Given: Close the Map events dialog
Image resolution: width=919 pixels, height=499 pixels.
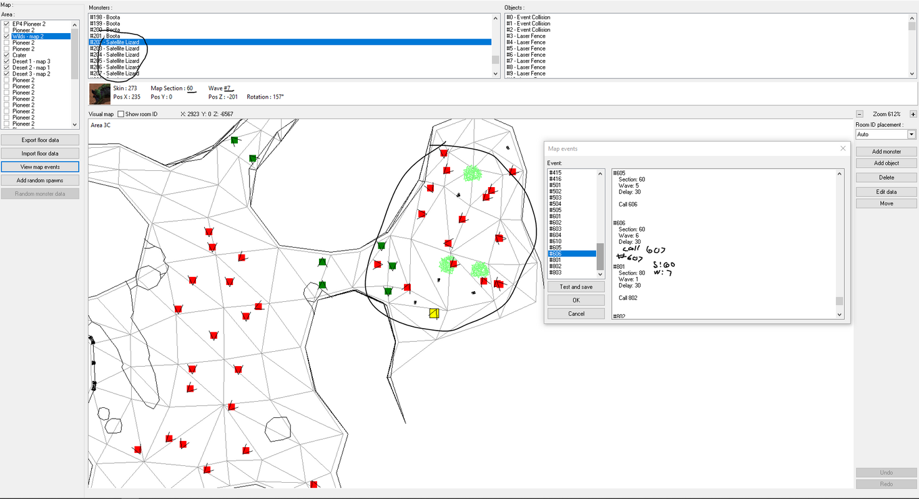Looking at the screenshot, I should point(843,148).
